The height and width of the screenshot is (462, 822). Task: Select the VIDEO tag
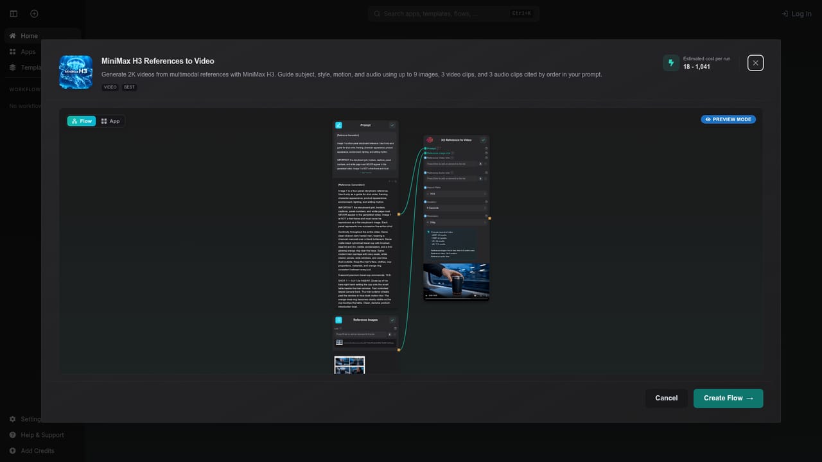pyautogui.click(x=110, y=87)
